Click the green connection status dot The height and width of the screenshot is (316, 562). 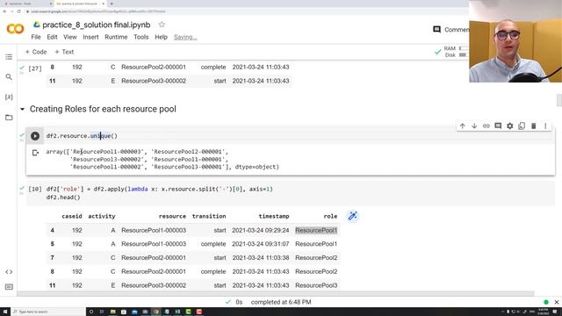click(546, 302)
